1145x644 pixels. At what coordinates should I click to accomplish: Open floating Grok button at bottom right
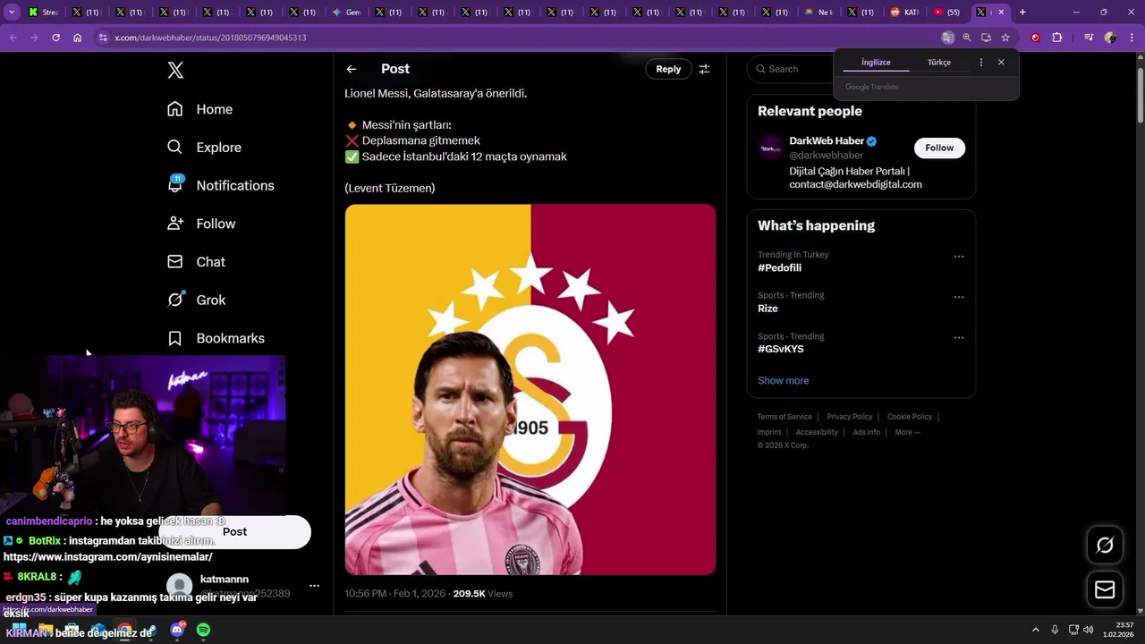click(1105, 545)
